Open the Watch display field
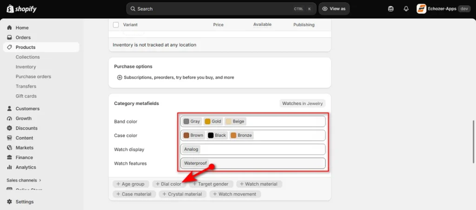This screenshot has width=476, height=210. [x=252, y=149]
